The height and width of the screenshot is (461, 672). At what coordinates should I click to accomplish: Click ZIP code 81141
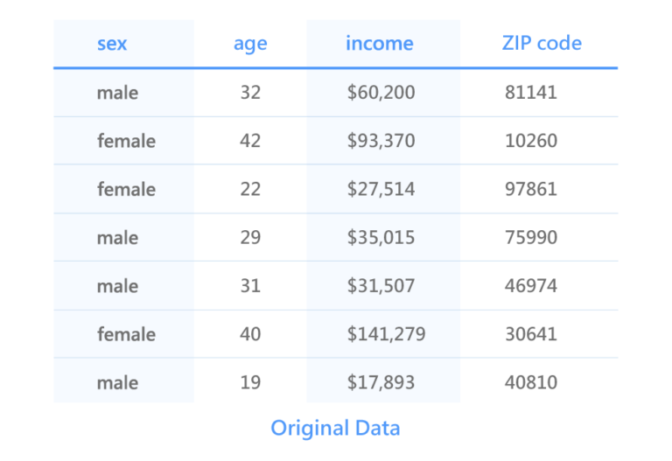(531, 92)
